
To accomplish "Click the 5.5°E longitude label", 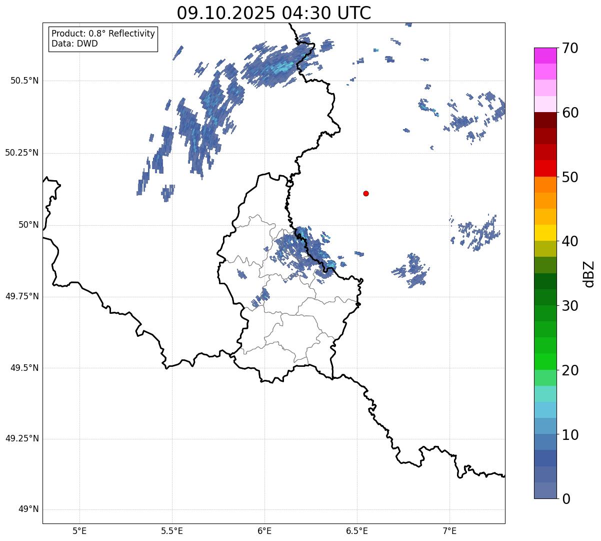I will point(172,530).
